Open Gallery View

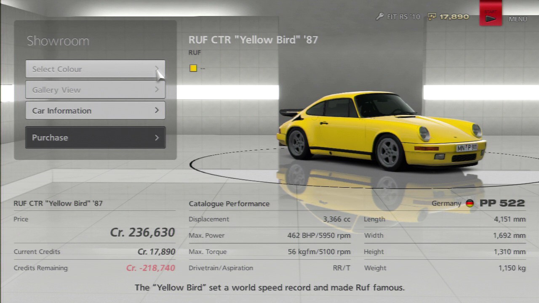[x=95, y=90]
